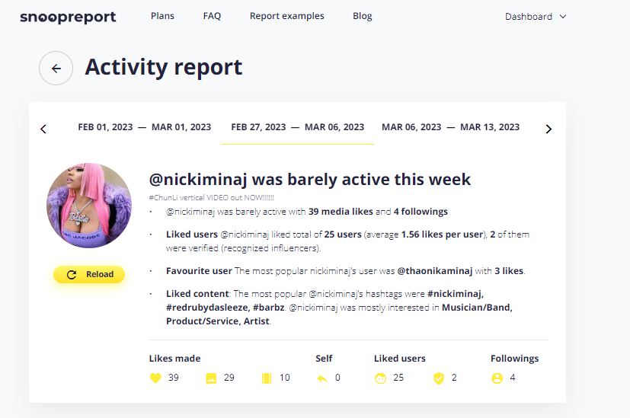The width and height of the screenshot is (630, 418).
Task: Click the verified shield check icon
Action: 439,378
